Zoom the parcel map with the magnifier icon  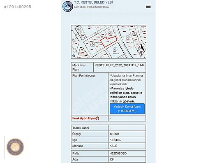[74, 56]
